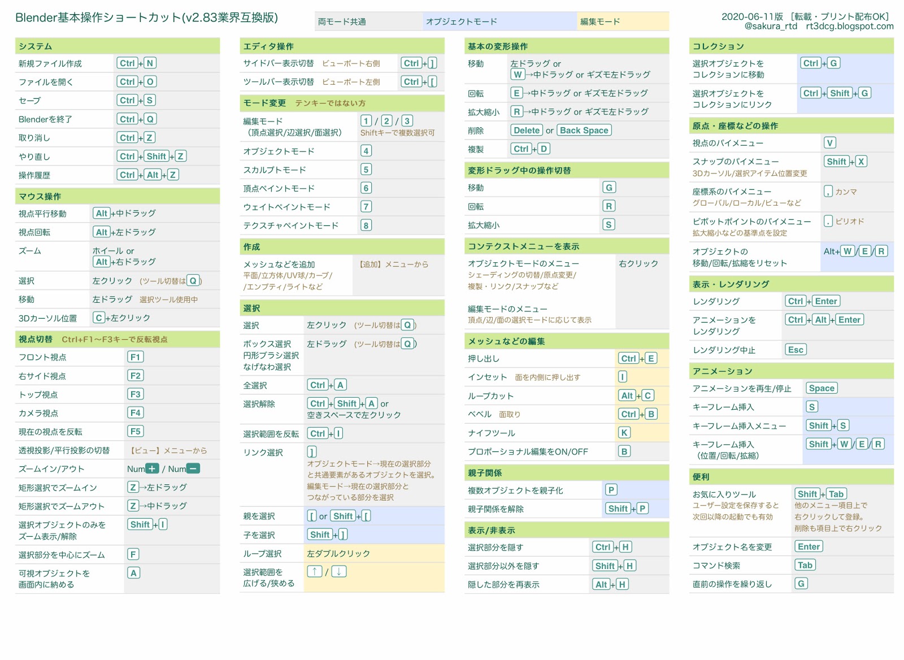Click the Back Space key

click(584, 131)
